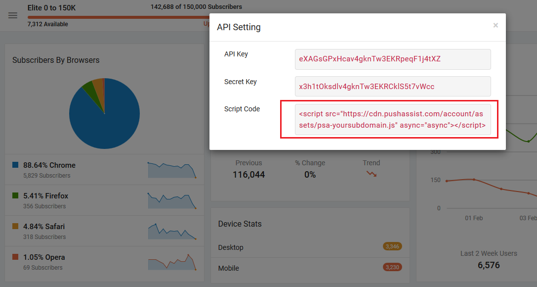Image resolution: width=537 pixels, height=287 pixels.
Task: Click the Safari subscribers sparkline chart
Action: [172, 231]
